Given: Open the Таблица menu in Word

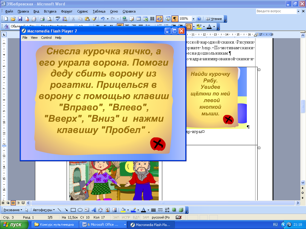Looking at the screenshot, I should [x=99, y=11].
